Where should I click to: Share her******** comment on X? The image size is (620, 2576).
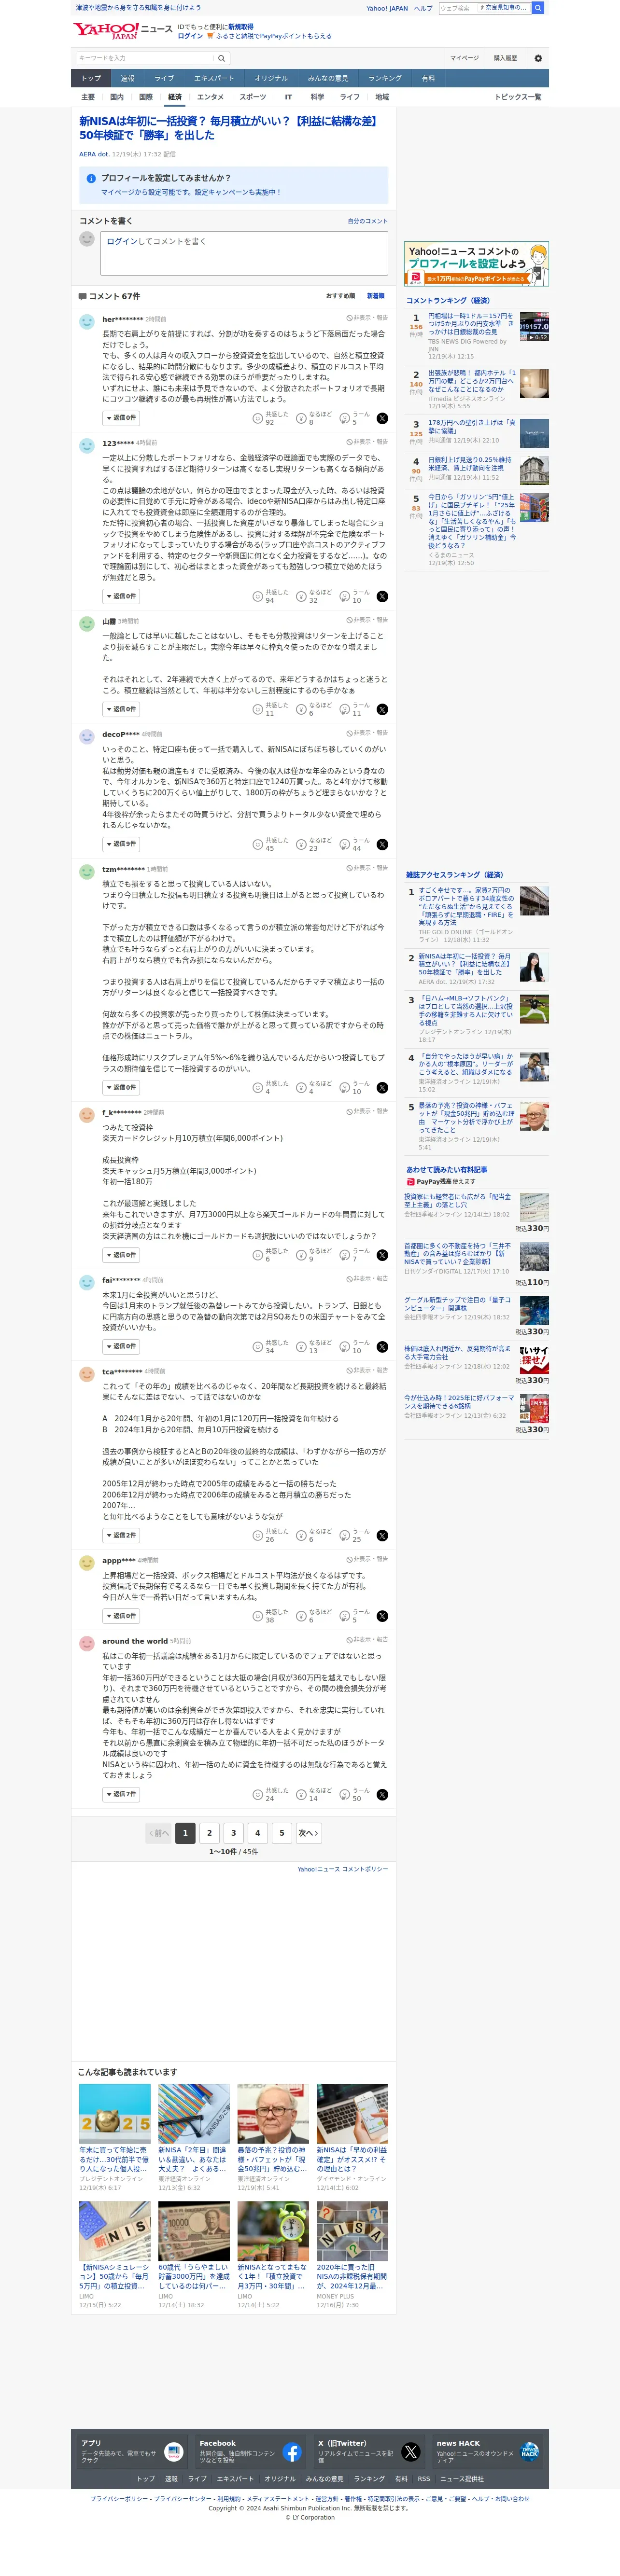(382, 418)
